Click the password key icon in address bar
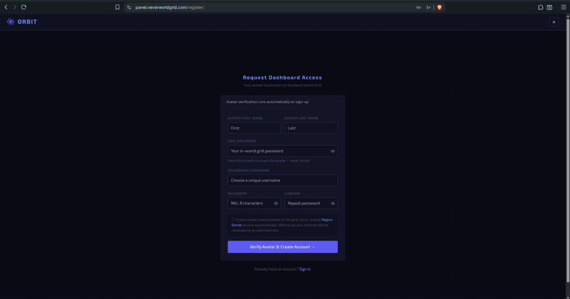Viewport: 570px width, 299px height. tap(418, 7)
